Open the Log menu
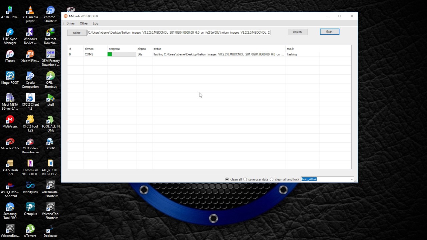 click(x=95, y=23)
